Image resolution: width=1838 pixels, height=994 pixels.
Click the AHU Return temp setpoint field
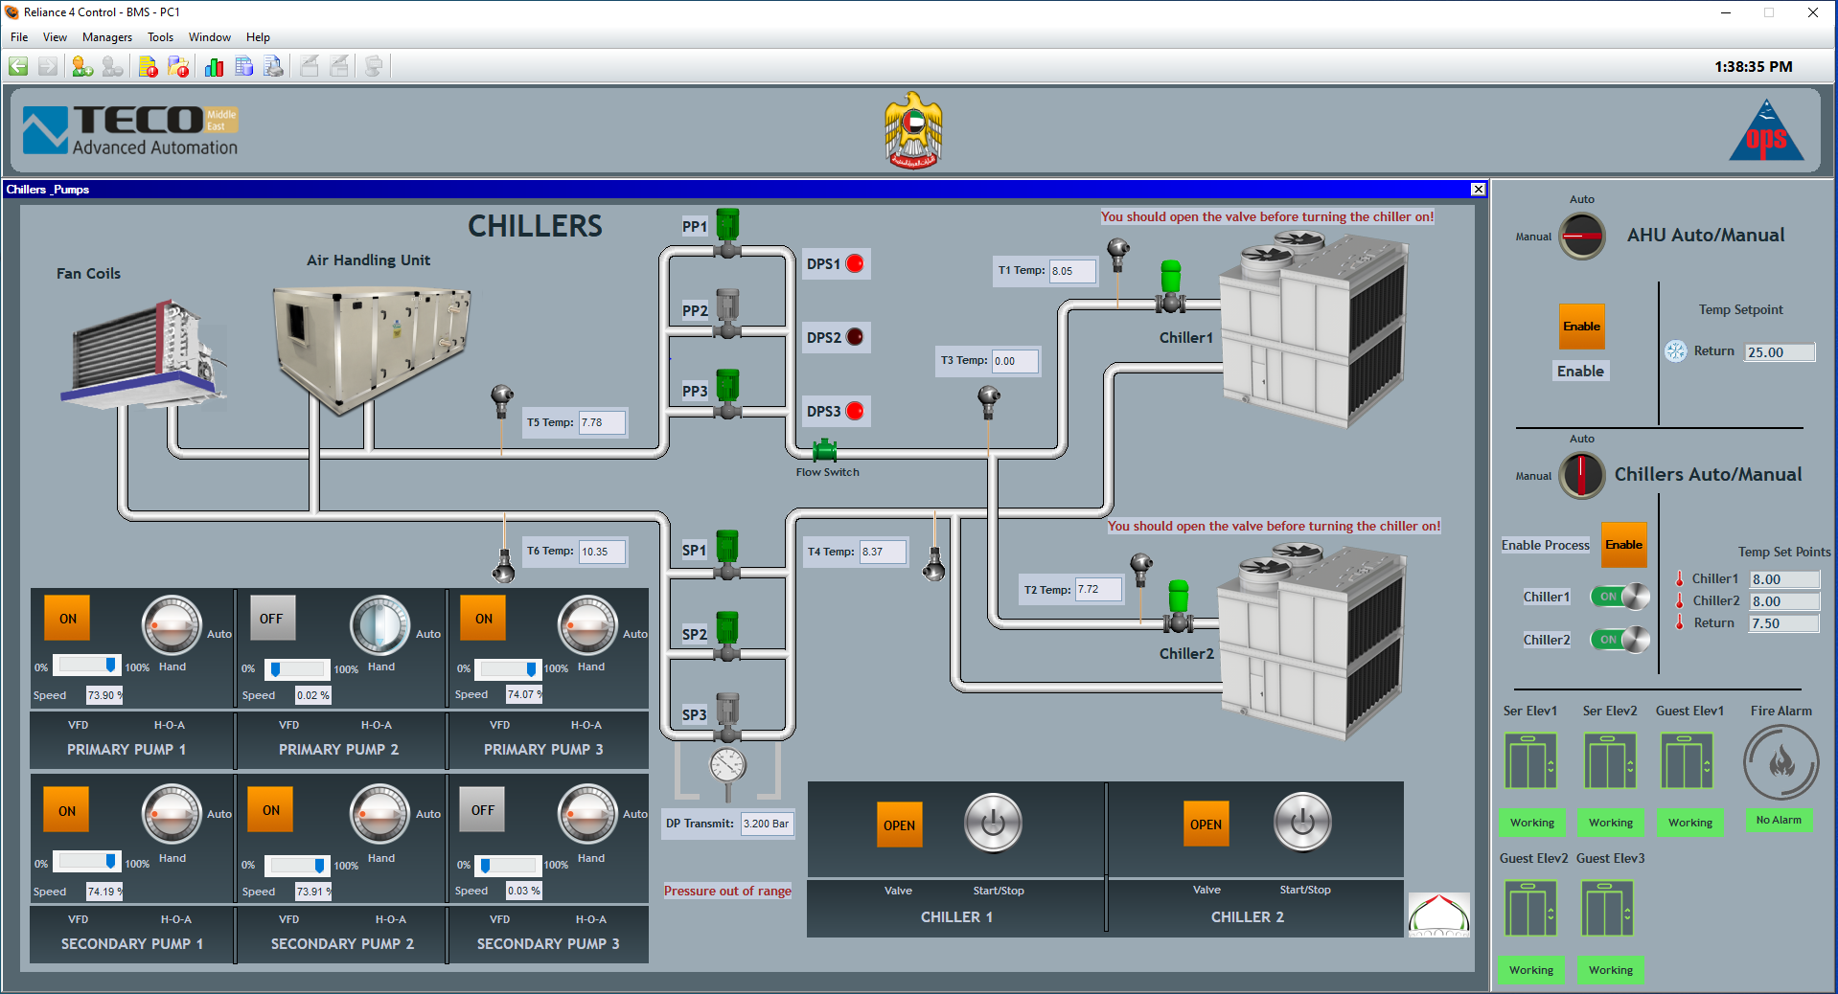1779,352
